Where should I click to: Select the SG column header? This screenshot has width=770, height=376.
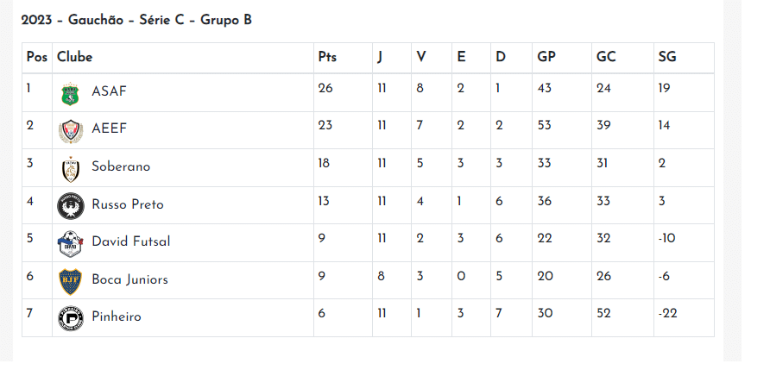(667, 57)
